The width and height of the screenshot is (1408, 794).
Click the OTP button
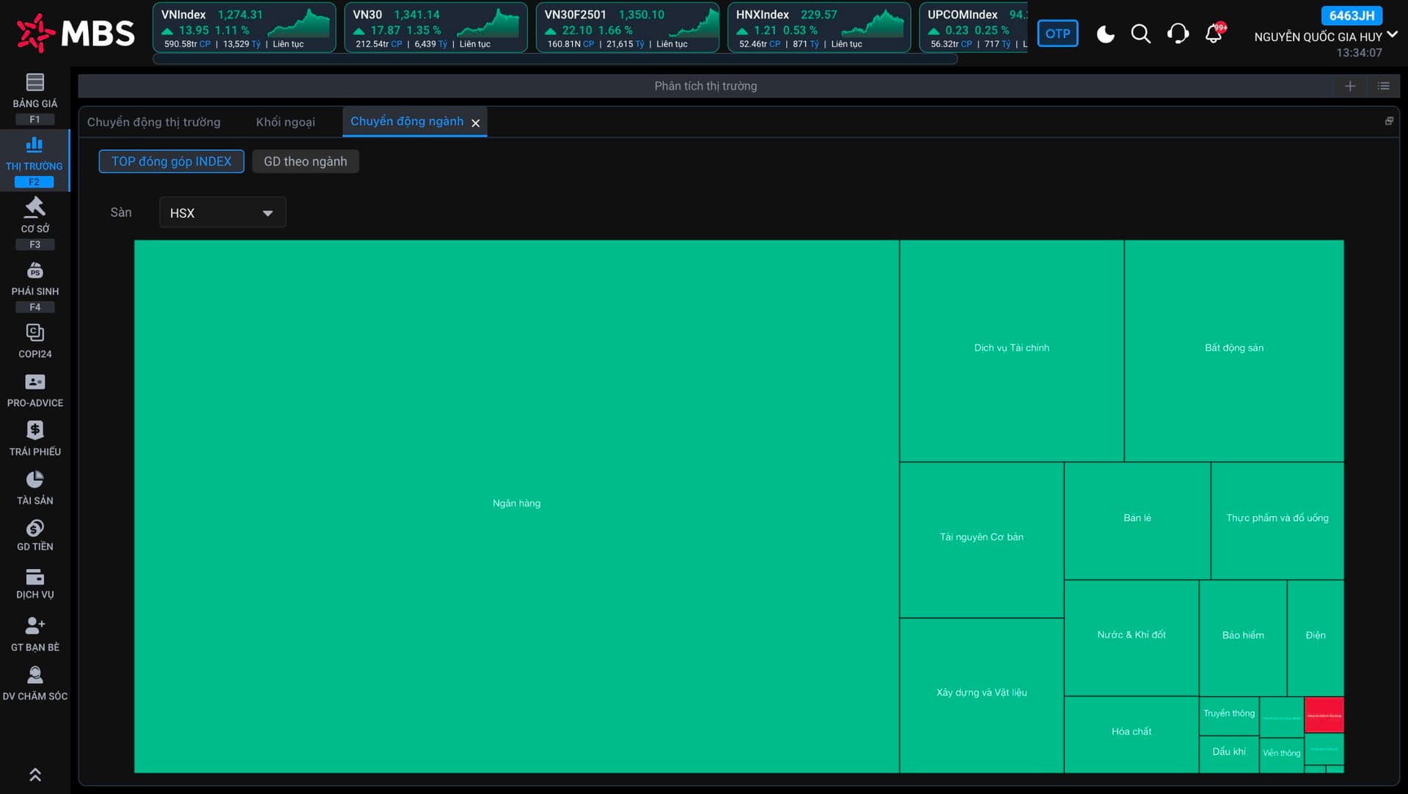[1057, 34]
